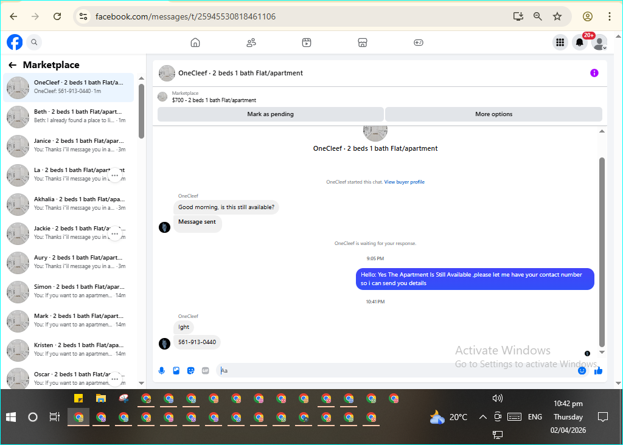Click OneCleef avatar in chat header
The width and height of the screenshot is (623, 445).
(167, 73)
